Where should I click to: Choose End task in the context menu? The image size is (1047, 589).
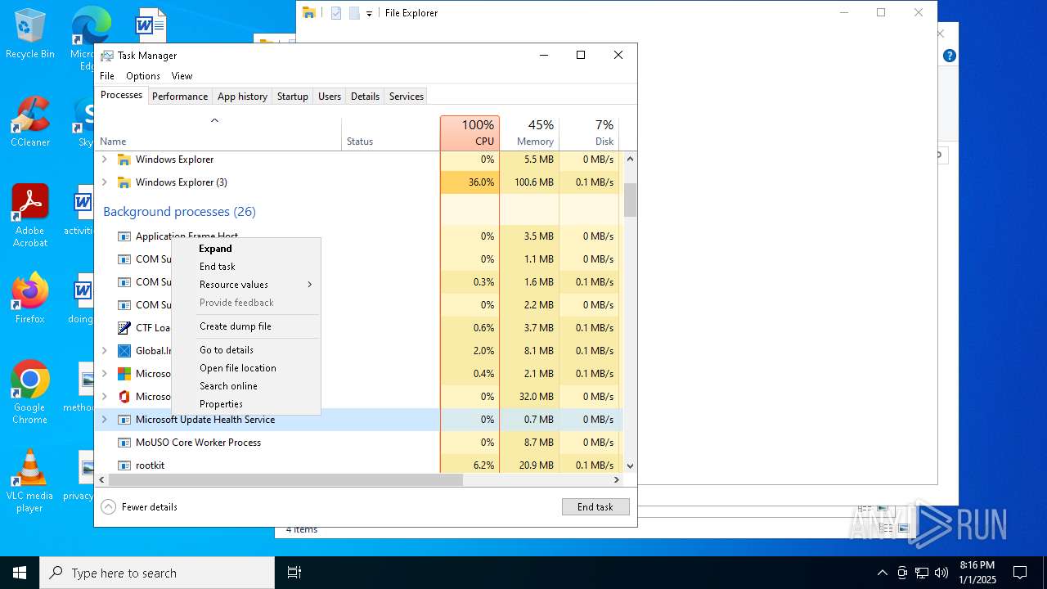click(245, 267)
